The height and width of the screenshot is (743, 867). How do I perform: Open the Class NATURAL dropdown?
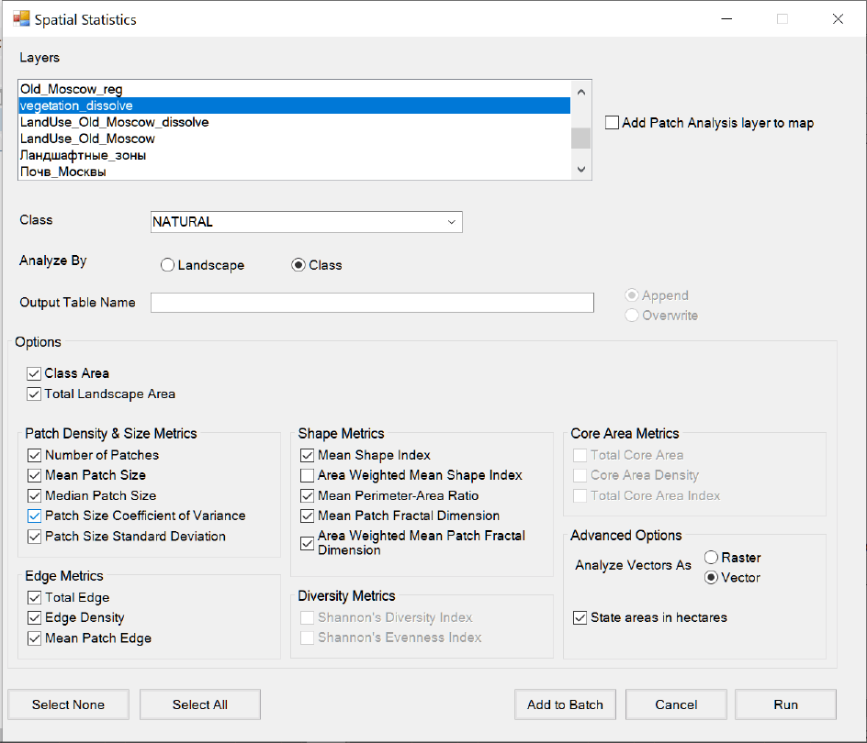(307, 222)
